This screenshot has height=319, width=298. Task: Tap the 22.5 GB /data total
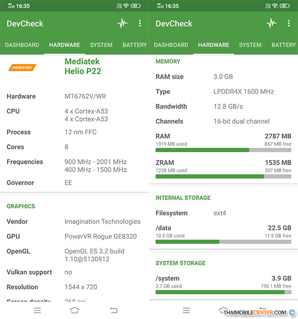click(x=280, y=228)
